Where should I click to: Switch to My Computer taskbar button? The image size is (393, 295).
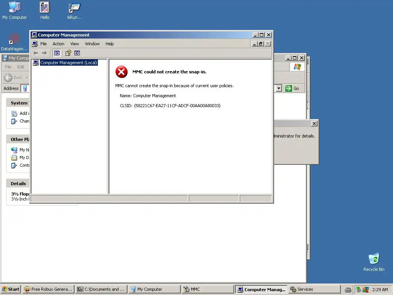154,289
